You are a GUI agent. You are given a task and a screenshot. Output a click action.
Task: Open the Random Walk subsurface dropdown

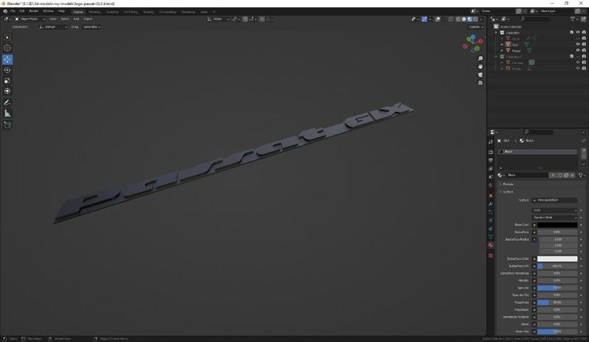coord(554,218)
